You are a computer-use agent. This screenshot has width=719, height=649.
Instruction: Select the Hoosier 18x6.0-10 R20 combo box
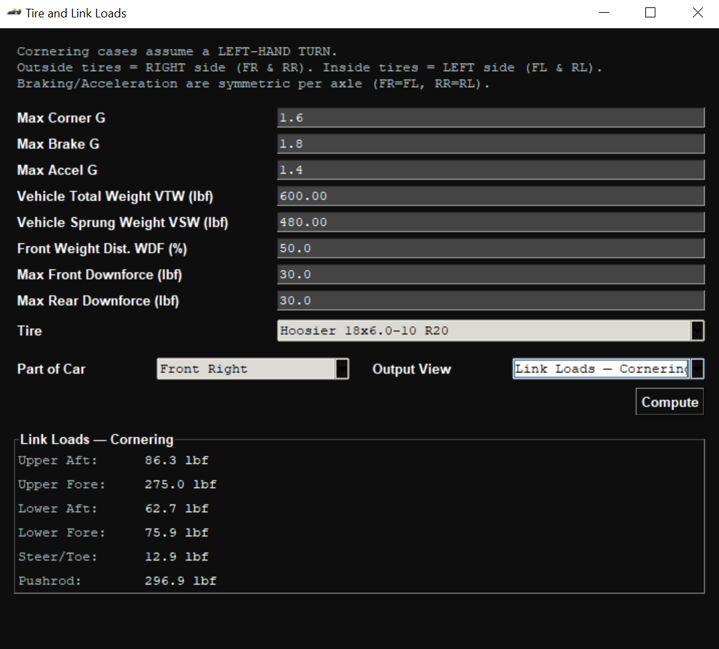[x=491, y=331]
